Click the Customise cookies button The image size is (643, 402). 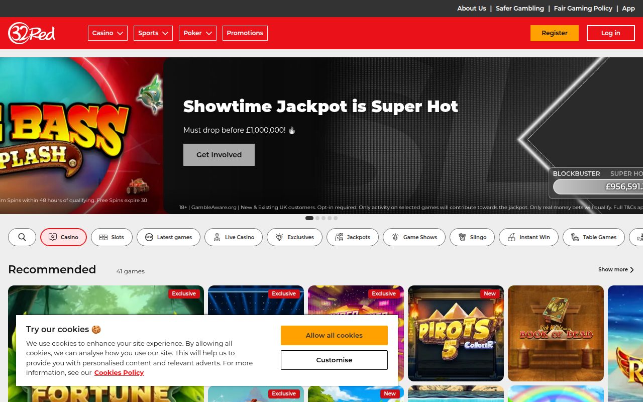click(334, 360)
